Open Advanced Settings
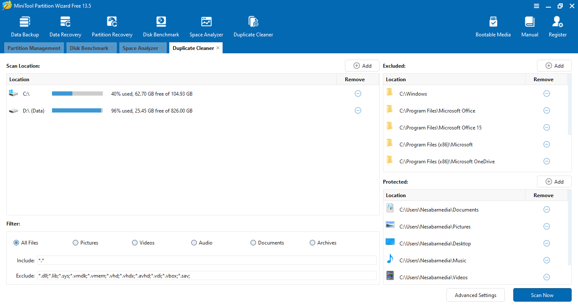 pyautogui.click(x=476, y=295)
